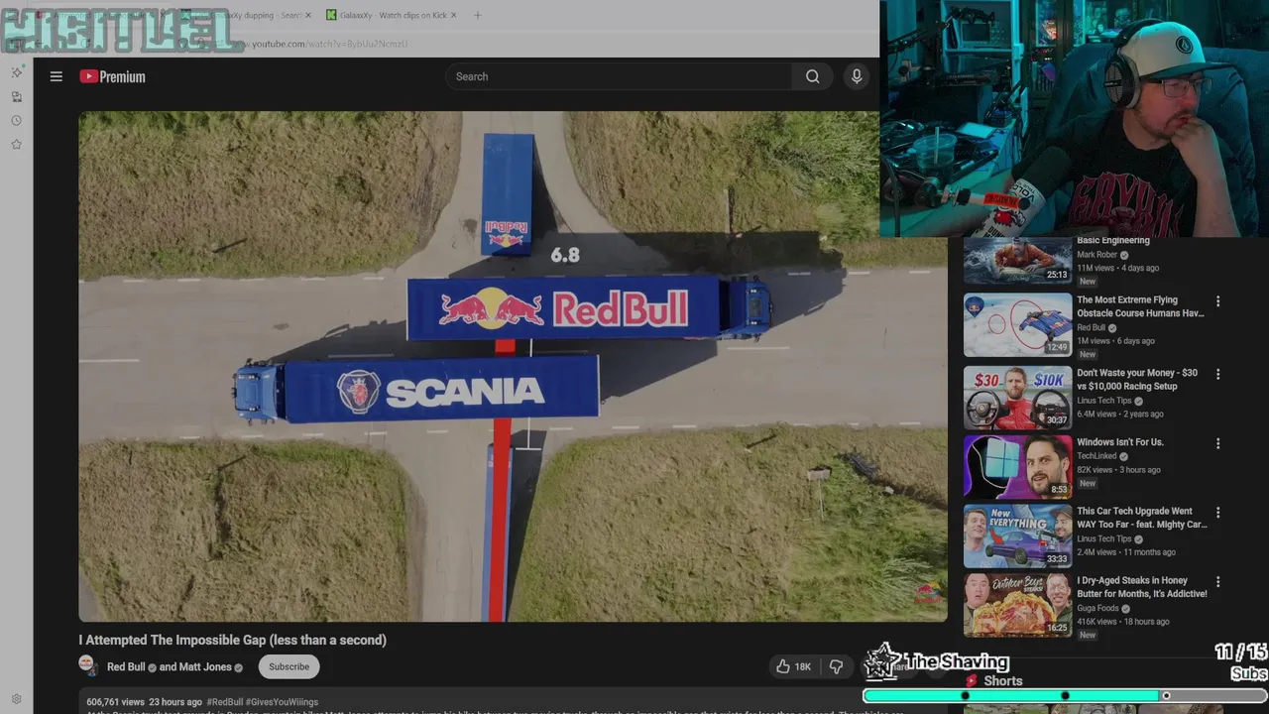This screenshot has height=714, width=1269.
Task: Close the GalaaxXy Kick clips tab
Action: pos(455,15)
